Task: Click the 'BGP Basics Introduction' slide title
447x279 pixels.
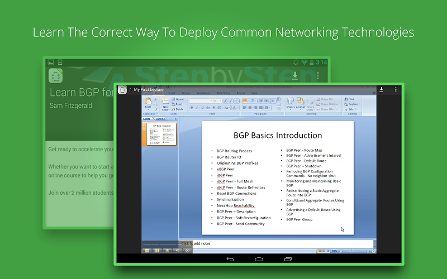Action: (278, 135)
